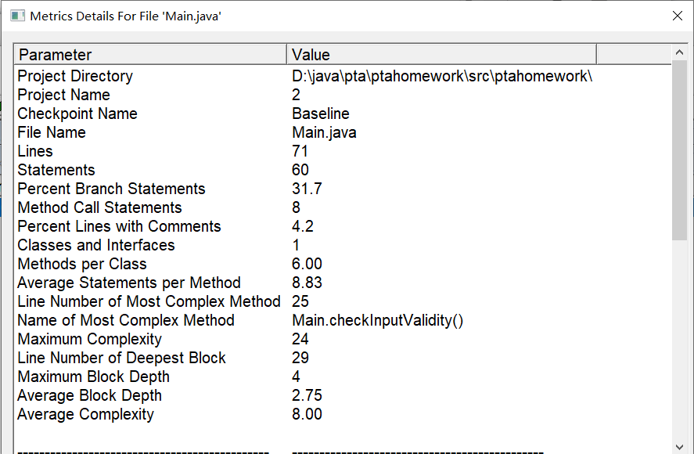Click the Statements parameter row

pos(56,170)
